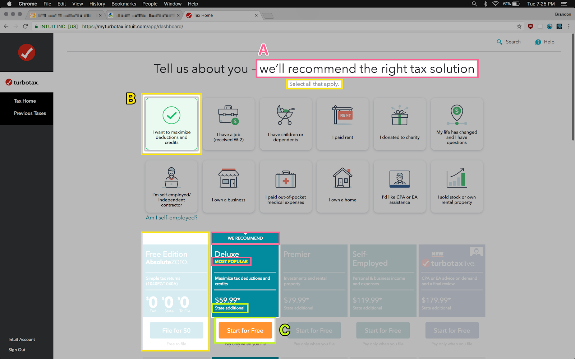Image resolution: width=575 pixels, height=359 pixels.
Task: Open the View menu
Action: tap(78, 4)
